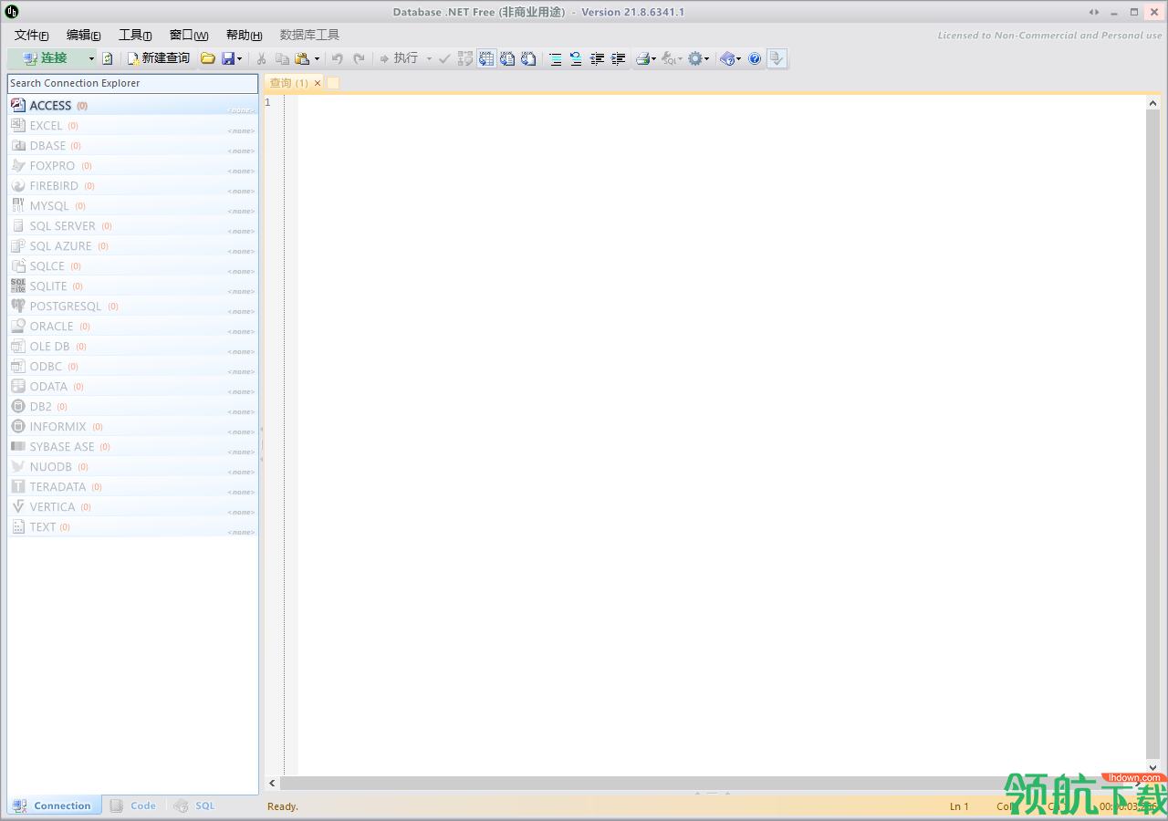Click the Search Connection Explorer field
Screen dimensions: 1168x821
[133, 83]
